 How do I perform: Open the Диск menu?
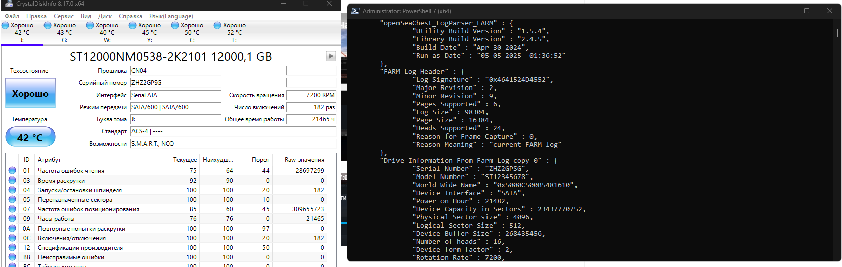(105, 16)
